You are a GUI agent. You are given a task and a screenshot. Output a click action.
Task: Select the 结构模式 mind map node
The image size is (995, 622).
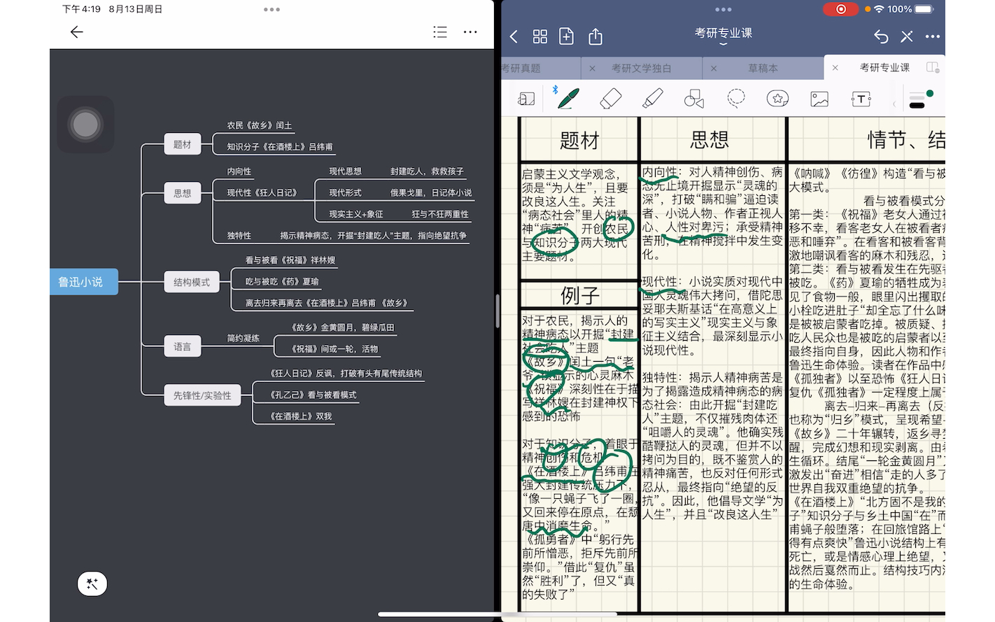click(x=192, y=282)
